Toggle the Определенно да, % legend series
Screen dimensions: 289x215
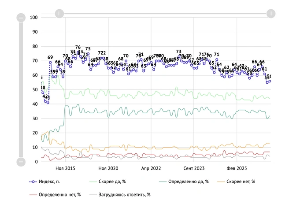(x=184, y=182)
